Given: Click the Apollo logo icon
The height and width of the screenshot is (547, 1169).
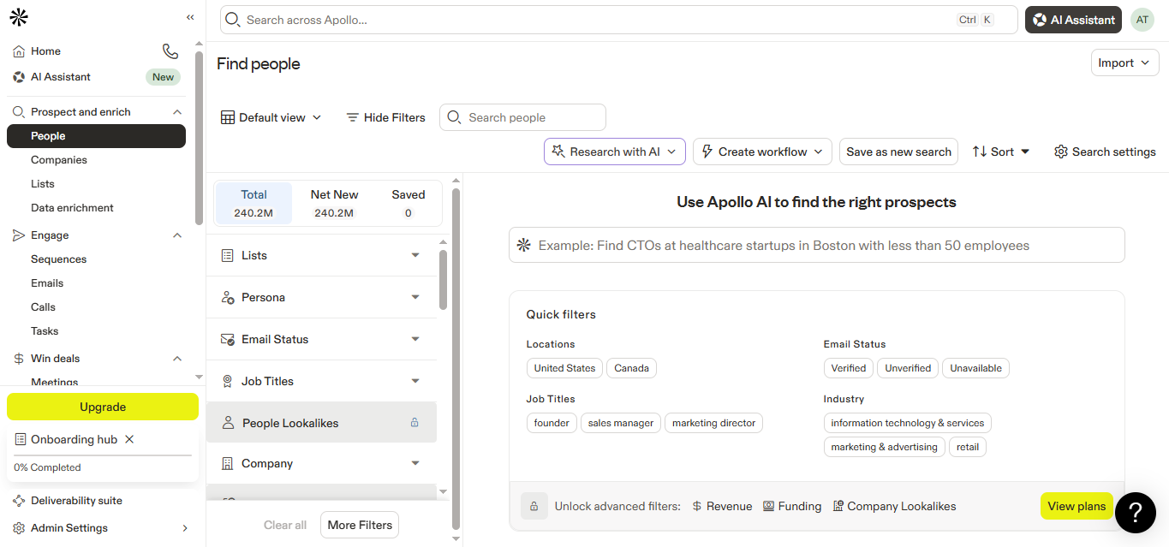Looking at the screenshot, I should click(x=19, y=17).
